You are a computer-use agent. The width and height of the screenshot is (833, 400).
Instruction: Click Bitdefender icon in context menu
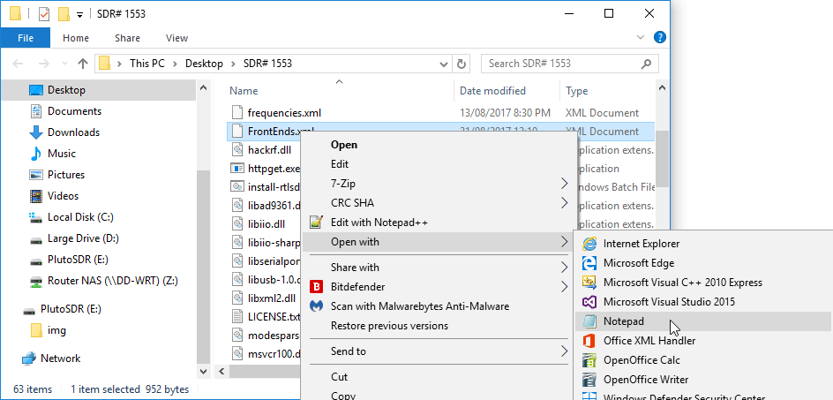(x=316, y=287)
